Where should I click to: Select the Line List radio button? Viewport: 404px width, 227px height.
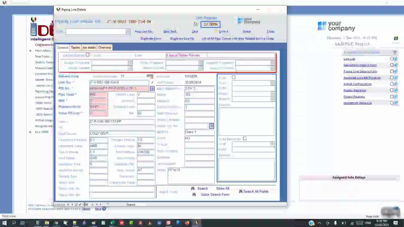pos(392,59)
